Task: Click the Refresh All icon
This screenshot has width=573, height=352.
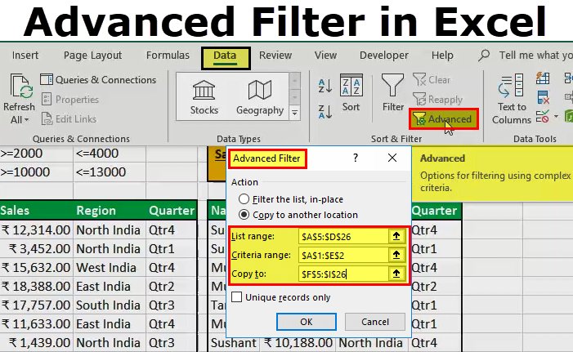Action: (20, 87)
